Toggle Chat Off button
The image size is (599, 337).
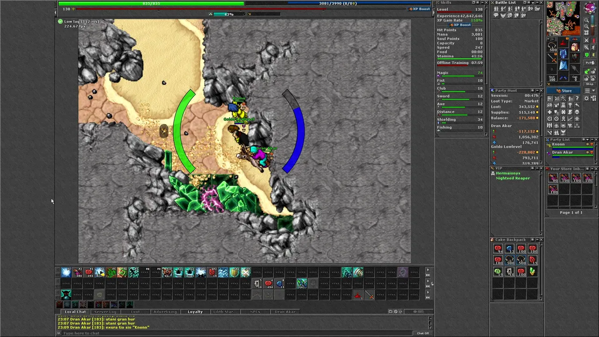tap(423, 333)
